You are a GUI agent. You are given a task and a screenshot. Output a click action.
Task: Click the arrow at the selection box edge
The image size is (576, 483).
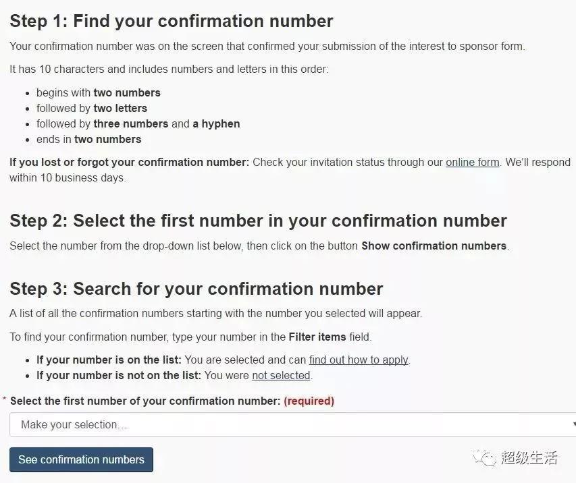point(574,424)
